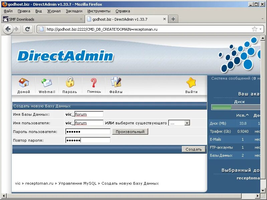Open the Справка menu
This screenshot has width=267, height=200.
pyautogui.click(x=122, y=11)
